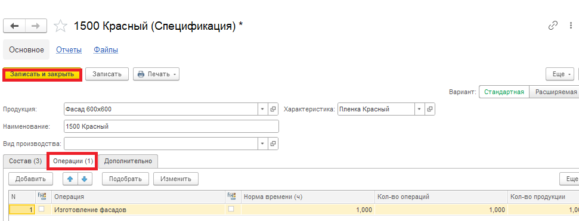579x221 pixels.
Task: Click the Норма времени value 1,000
Action: click(x=308, y=210)
